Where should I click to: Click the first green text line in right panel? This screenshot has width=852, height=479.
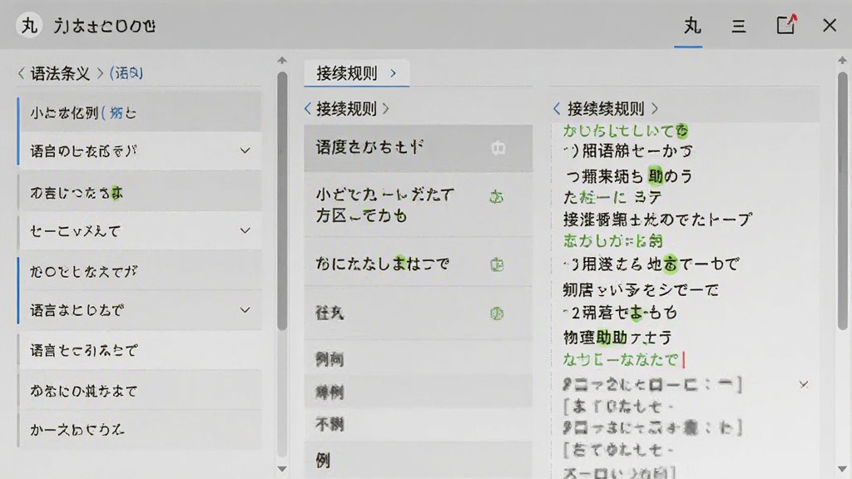click(x=626, y=131)
